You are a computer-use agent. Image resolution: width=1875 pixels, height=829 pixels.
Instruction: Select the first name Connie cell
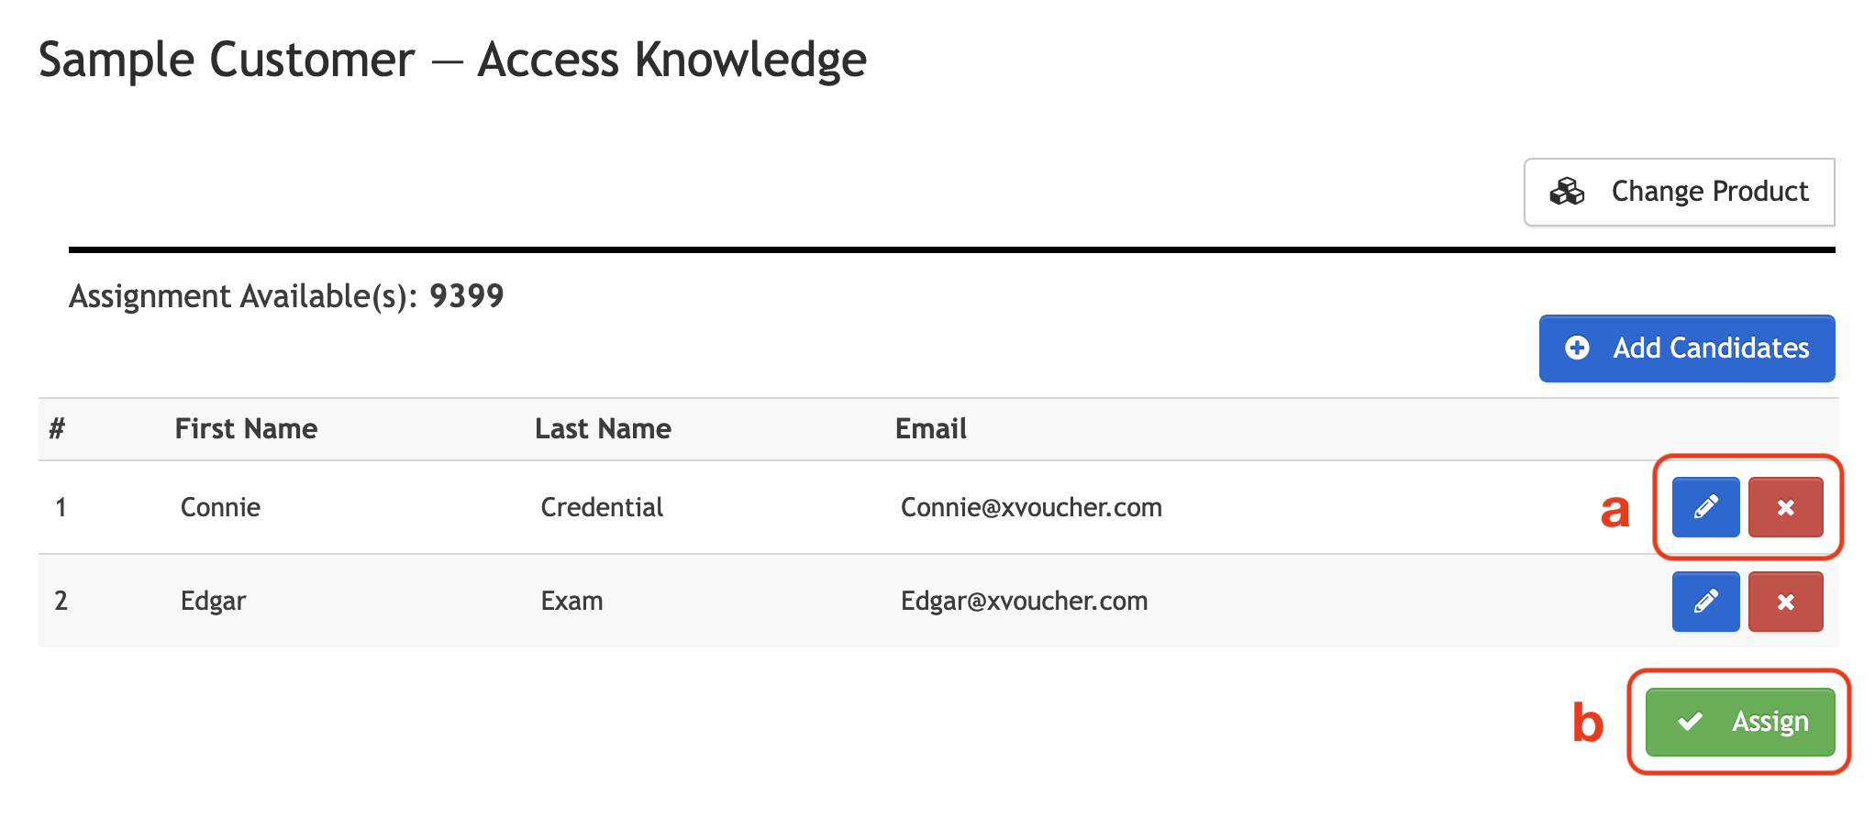coord(220,507)
